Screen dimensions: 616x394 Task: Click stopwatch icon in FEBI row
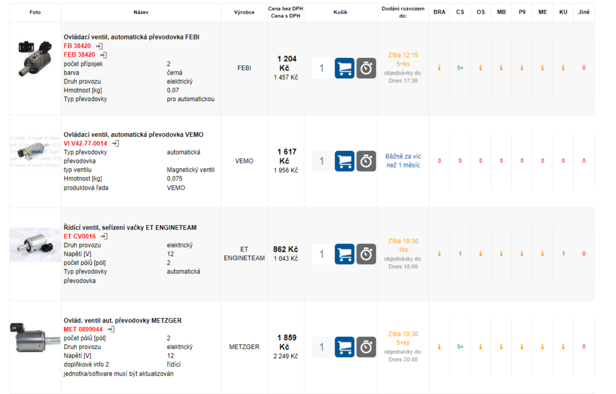pos(366,68)
